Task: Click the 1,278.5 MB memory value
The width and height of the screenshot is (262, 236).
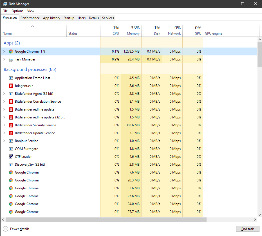Action: 131,51
